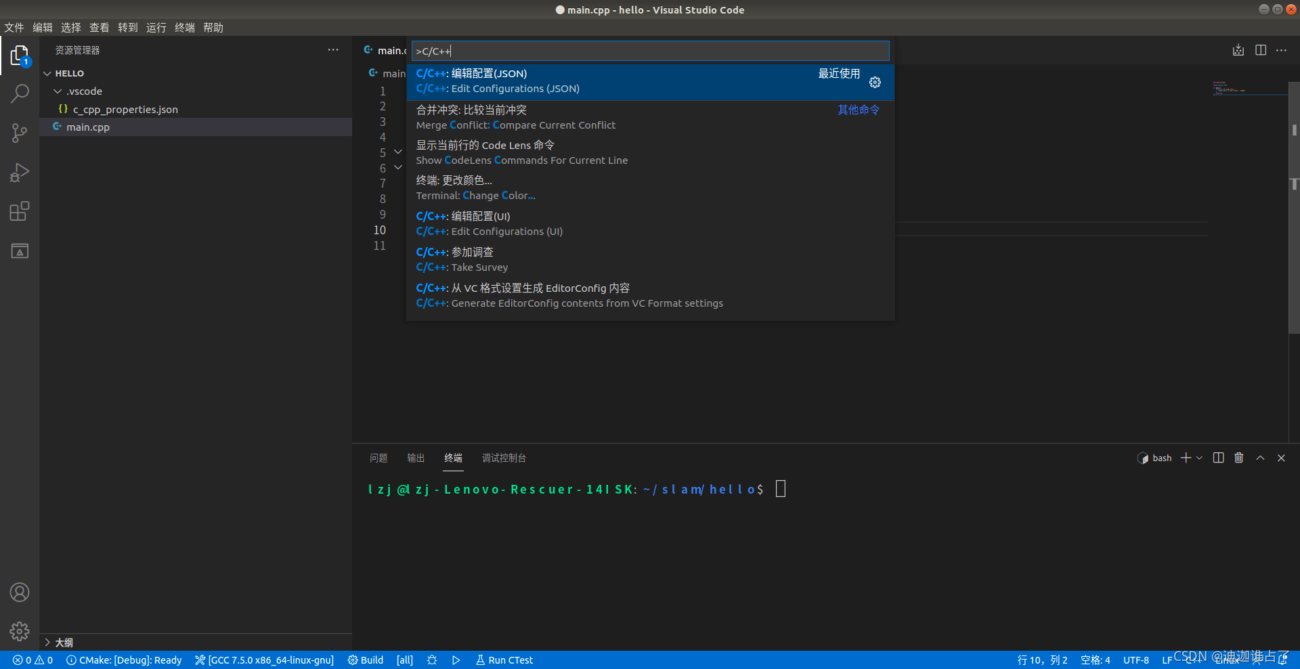
Task: Fold code at line 5 chevron
Action: (x=398, y=152)
